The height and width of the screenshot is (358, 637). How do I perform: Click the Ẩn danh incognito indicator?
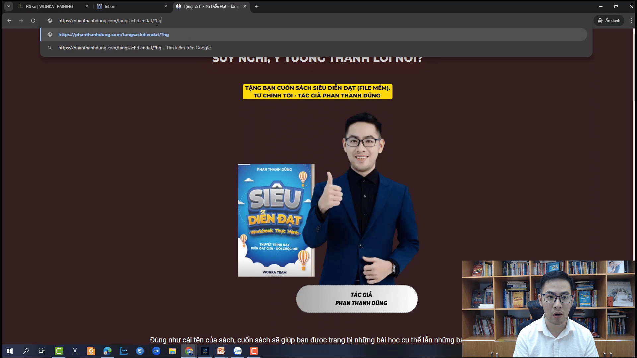609,21
